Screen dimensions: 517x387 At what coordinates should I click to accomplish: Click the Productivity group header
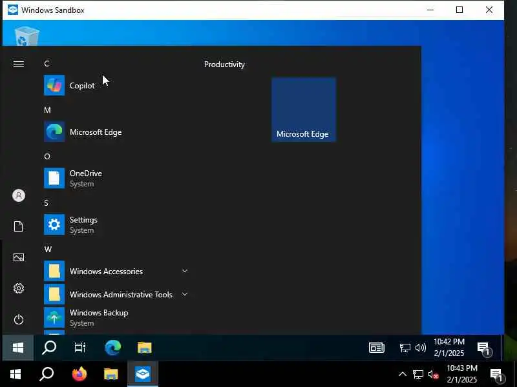[x=224, y=64]
